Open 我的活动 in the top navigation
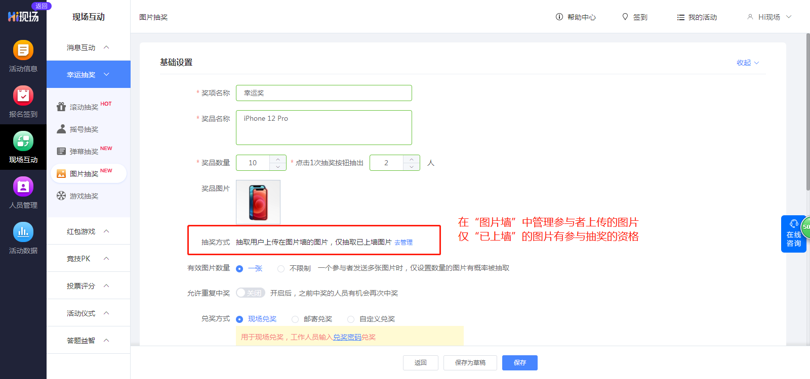The height and width of the screenshot is (379, 810). (697, 17)
